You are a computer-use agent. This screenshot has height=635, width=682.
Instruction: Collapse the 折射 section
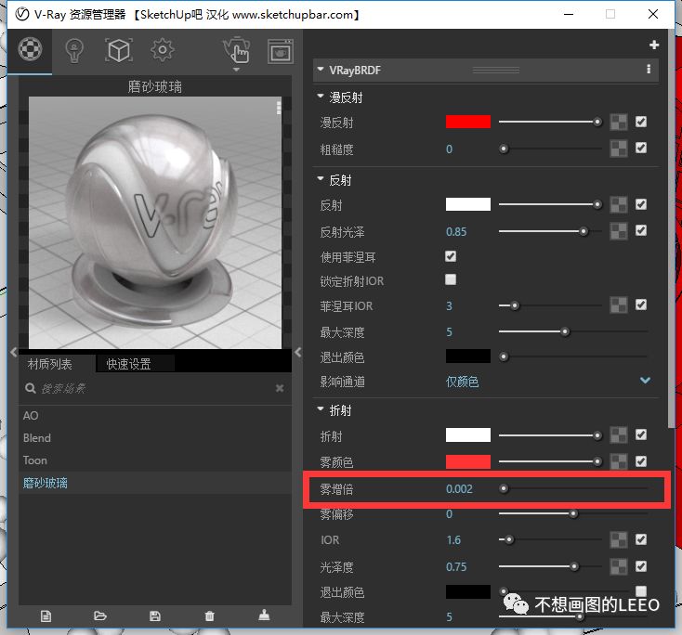click(321, 409)
